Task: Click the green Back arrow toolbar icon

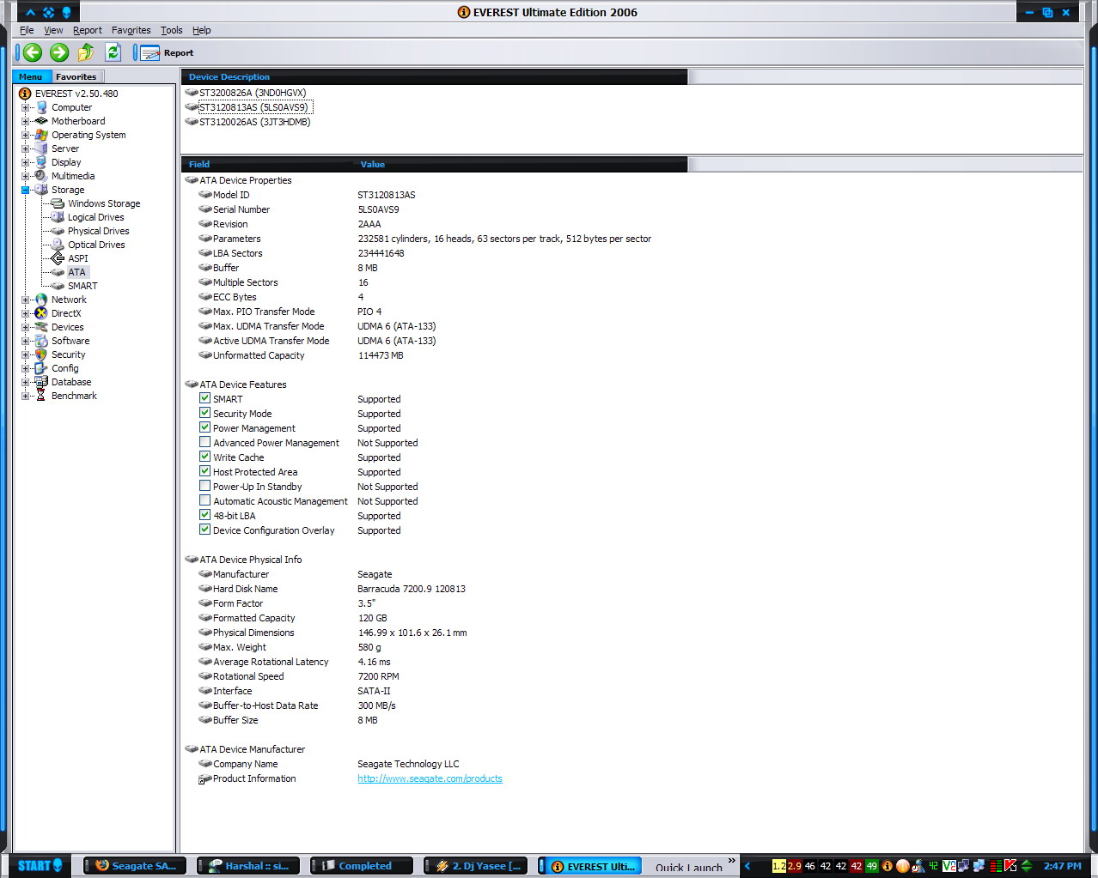Action: [x=33, y=52]
